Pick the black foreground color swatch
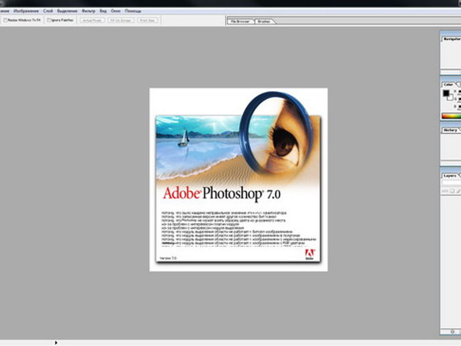 click(x=446, y=94)
